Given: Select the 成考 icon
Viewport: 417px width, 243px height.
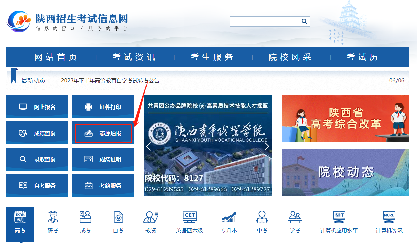Looking at the screenshot, I should coord(85,217).
